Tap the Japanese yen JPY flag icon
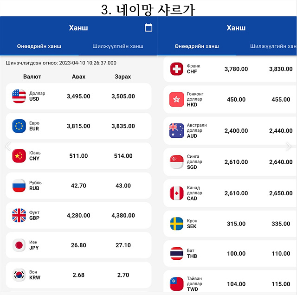This screenshot has width=297, height=295. pos(19,245)
